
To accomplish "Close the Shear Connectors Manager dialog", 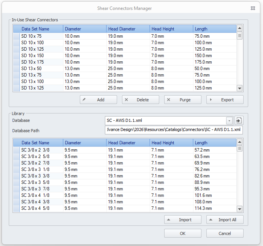I will (253, 8).
